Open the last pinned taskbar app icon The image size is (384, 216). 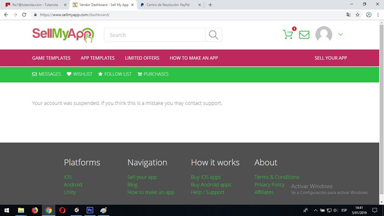104,210
